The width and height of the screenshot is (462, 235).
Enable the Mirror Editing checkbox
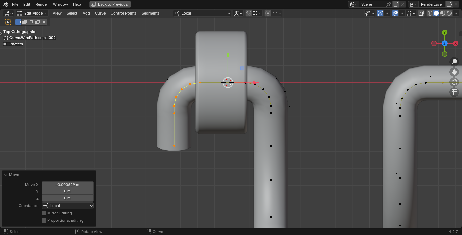(x=44, y=213)
